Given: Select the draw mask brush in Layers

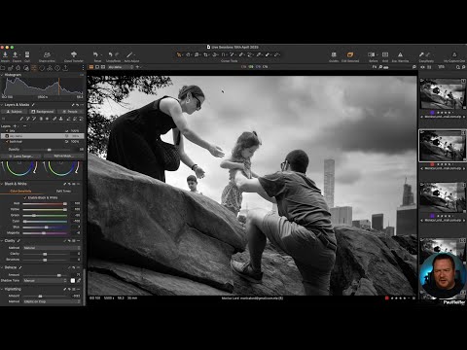Looking at the screenshot, I should click(21, 119).
